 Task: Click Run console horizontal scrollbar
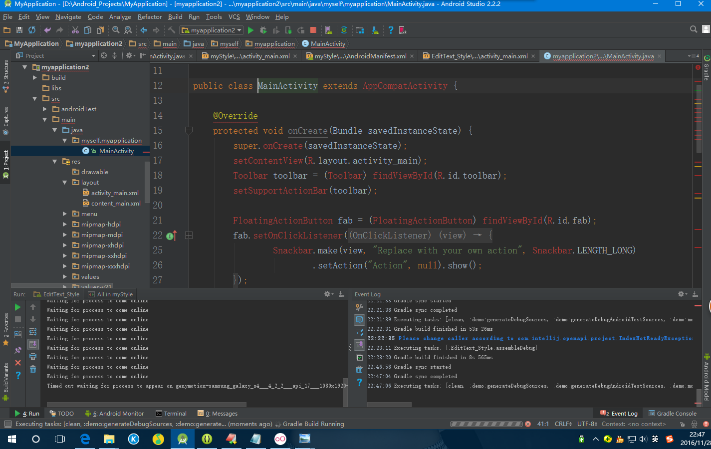(x=147, y=404)
